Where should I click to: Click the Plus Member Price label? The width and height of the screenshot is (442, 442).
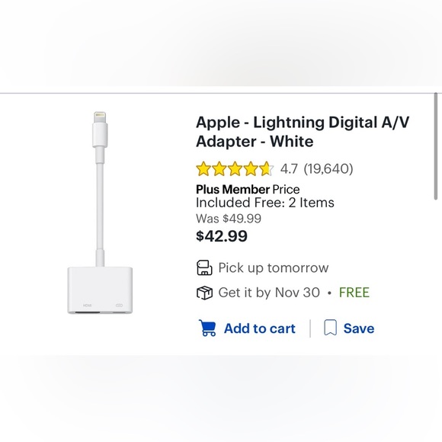(248, 190)
